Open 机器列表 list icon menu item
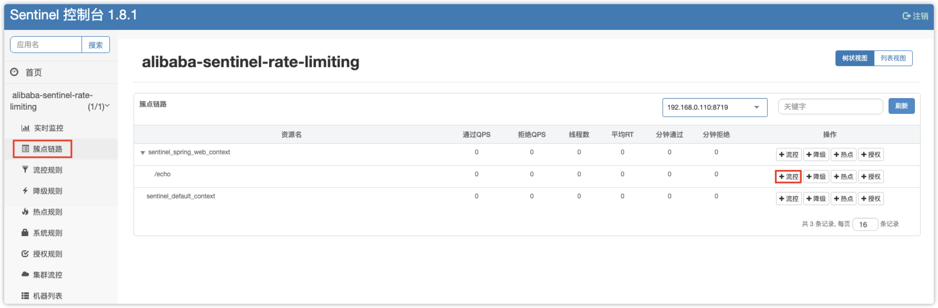 pyautogui.click(x=25, y=295)
